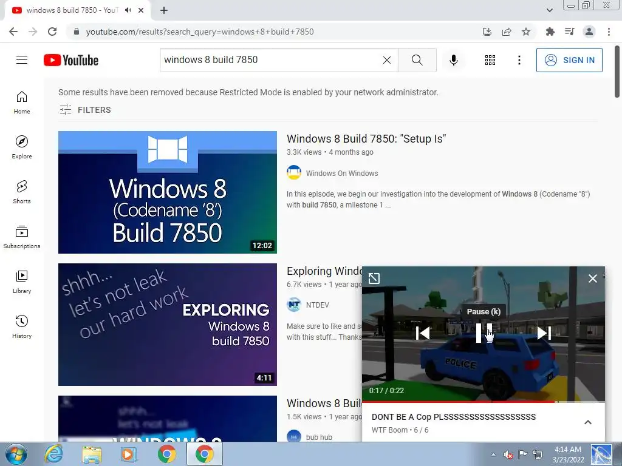
Task: Open the Chrome media control icon
Action: point(569,32)
